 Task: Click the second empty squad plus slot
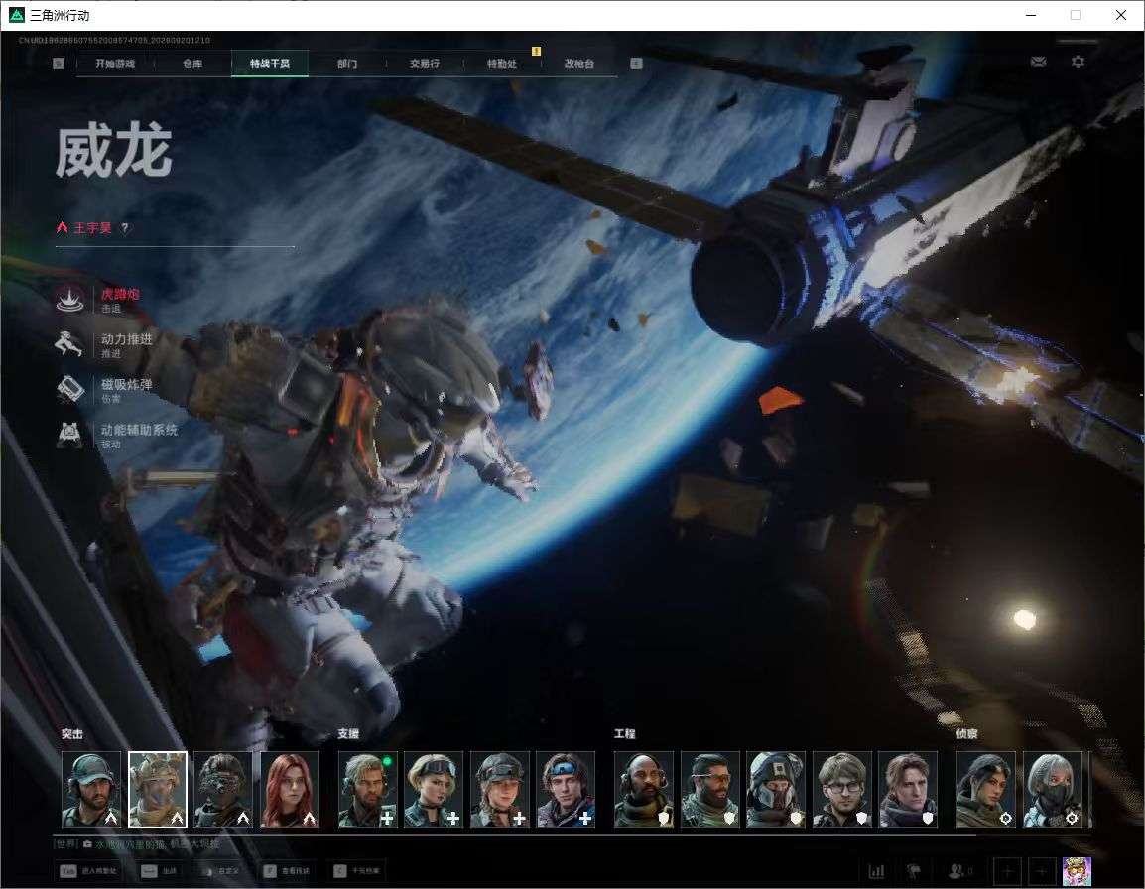pos(1041,871)
